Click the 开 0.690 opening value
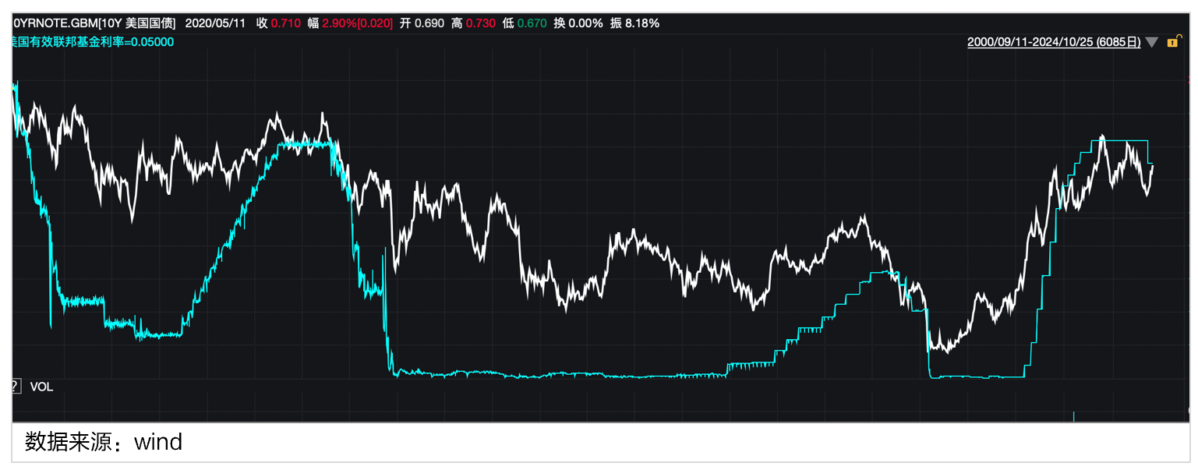 [422, 23]
